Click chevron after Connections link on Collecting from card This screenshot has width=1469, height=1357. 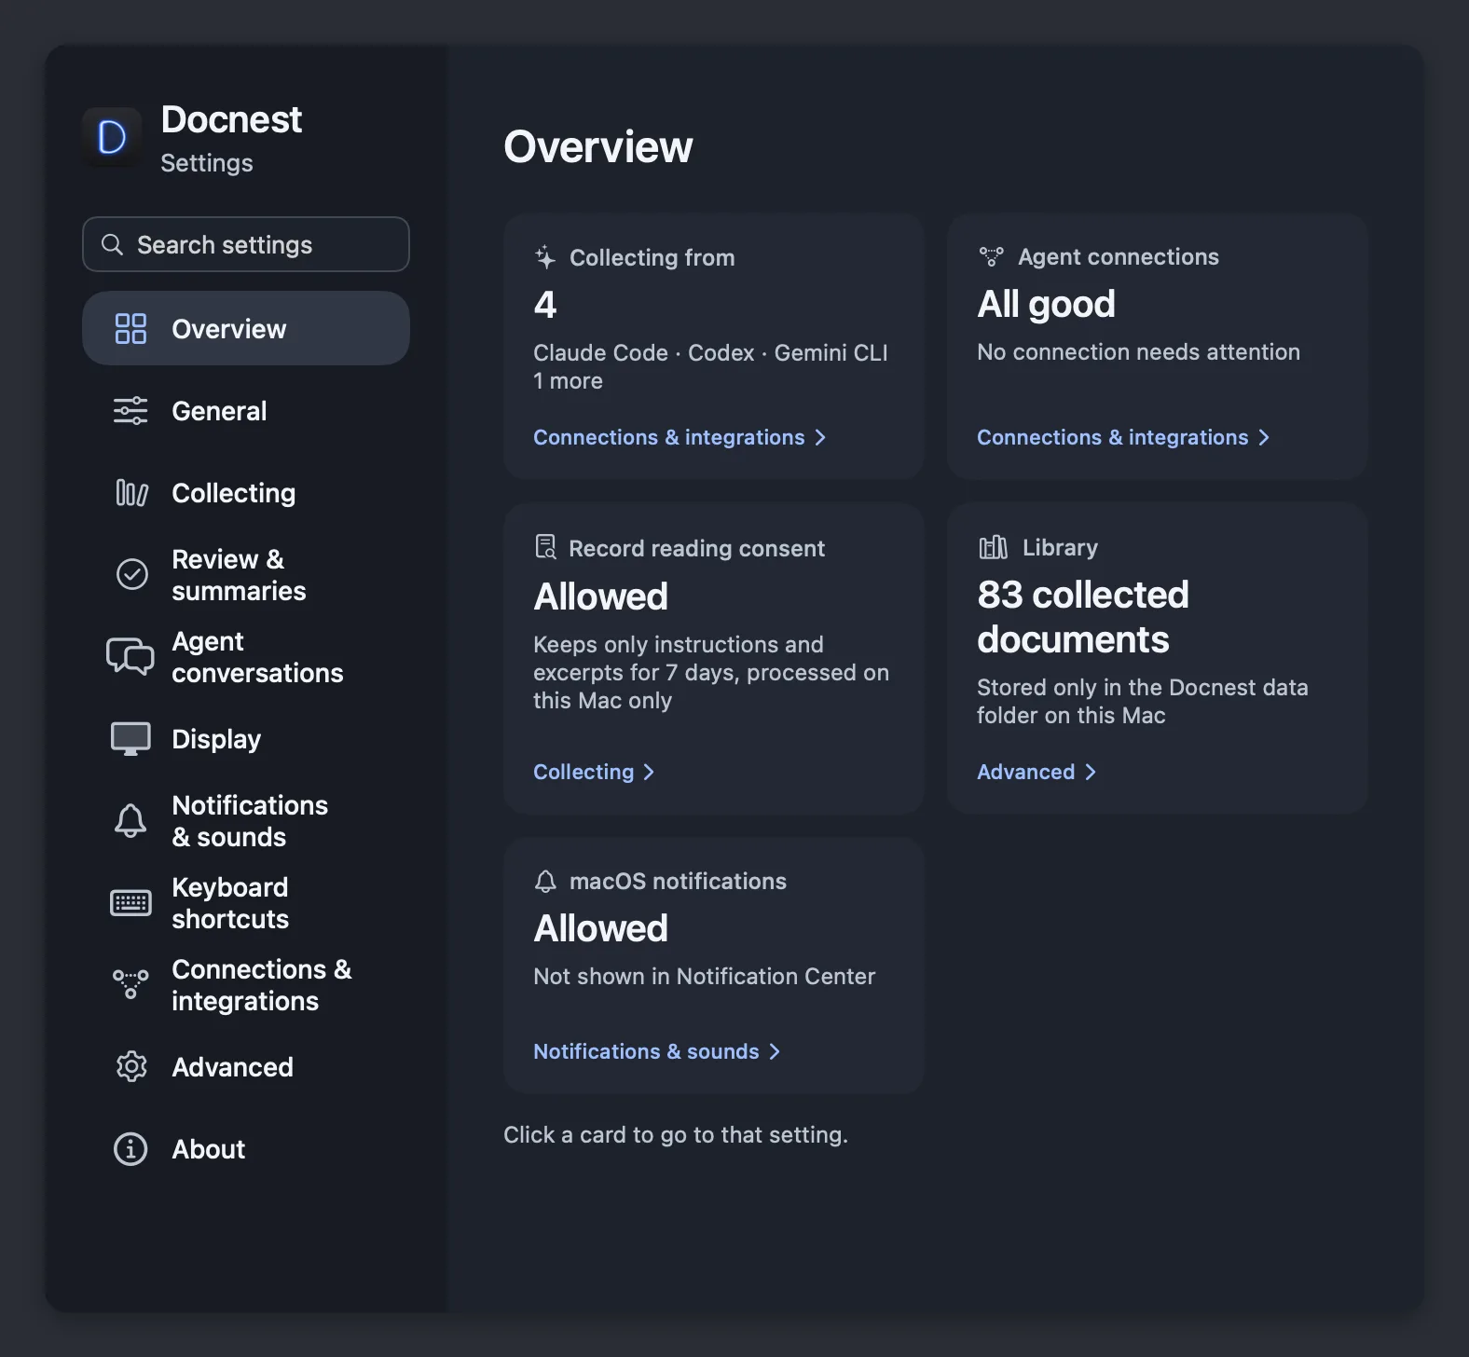[820, 437]
